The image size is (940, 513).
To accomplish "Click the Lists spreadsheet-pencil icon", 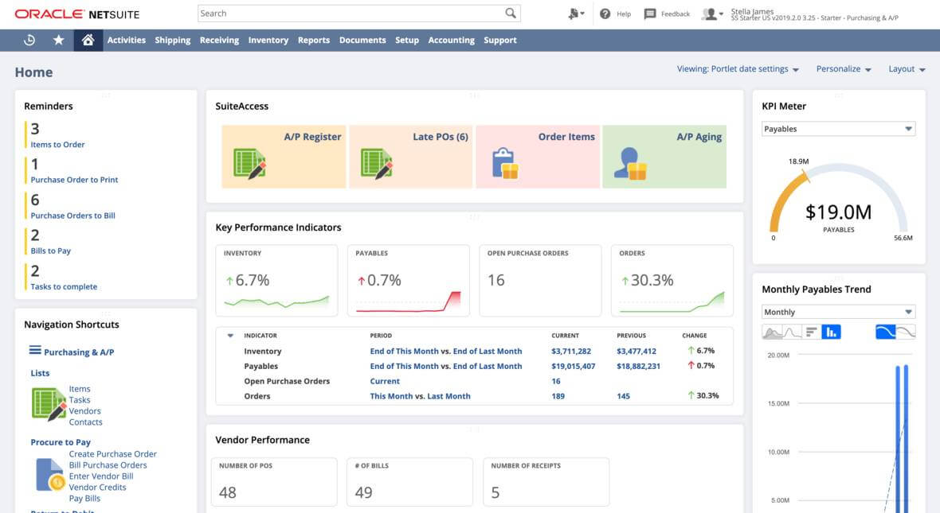I will pyautogui.click(x=49, y=405).
